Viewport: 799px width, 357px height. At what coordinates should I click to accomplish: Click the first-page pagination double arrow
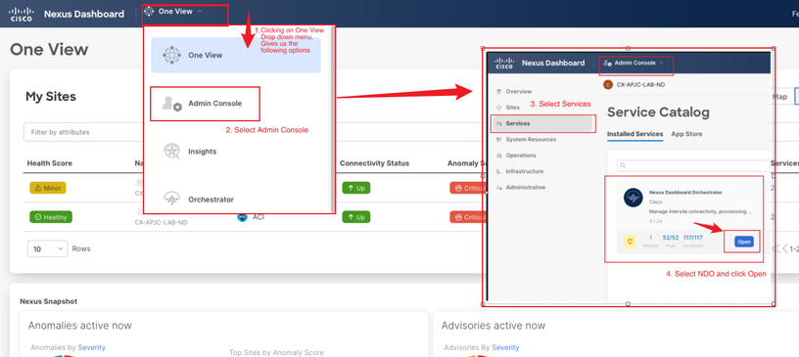(776, 249)
